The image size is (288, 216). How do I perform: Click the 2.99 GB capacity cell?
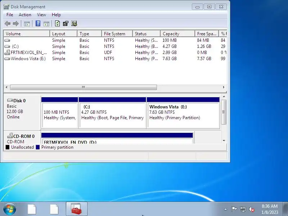pos(170,52)
